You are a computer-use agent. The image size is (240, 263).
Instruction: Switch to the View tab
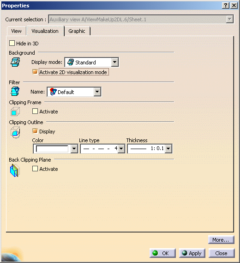(x=17, y=31)
